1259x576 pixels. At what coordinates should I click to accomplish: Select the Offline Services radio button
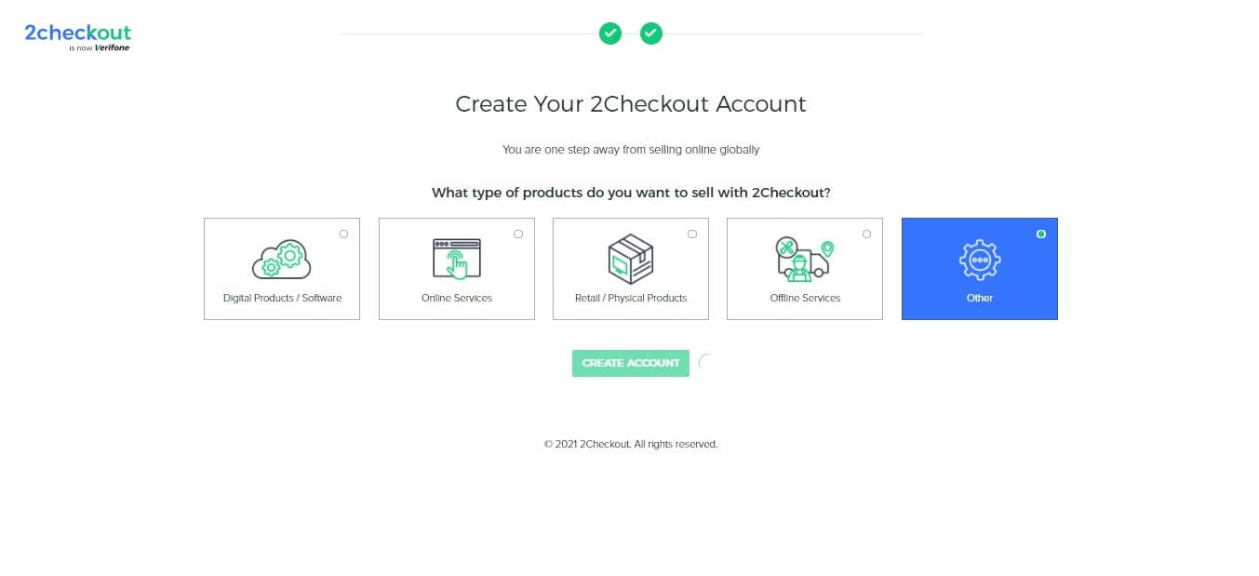click(866, 234)
